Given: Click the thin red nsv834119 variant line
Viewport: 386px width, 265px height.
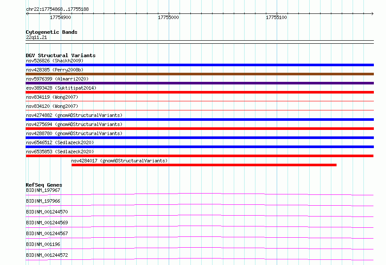Looking at the screenshot, I should [x=200, y=101].
